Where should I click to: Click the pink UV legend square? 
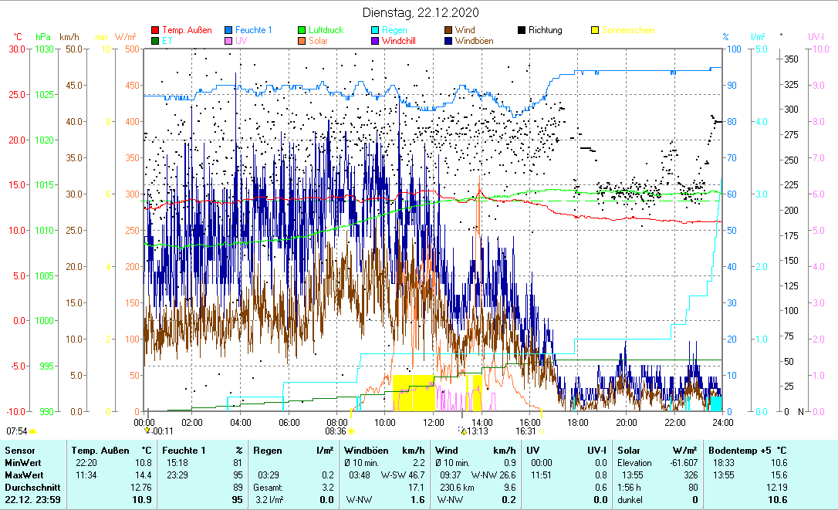pyautogui.click(x=228, y=41)
